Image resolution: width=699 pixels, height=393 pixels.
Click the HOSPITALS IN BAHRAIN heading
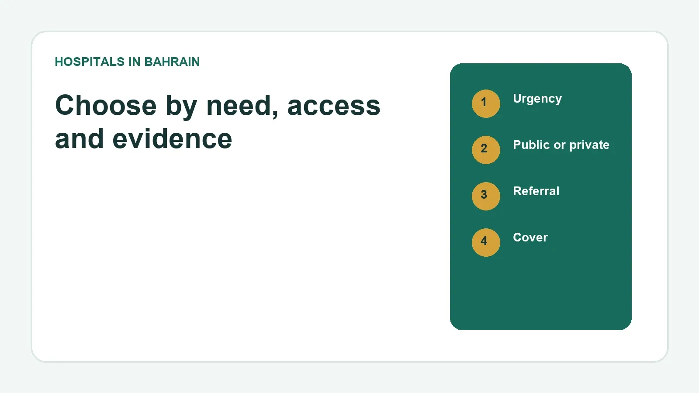click(x=127, y=62)
